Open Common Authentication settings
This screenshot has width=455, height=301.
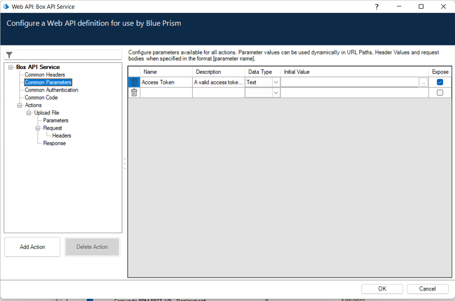pos(51,90)
